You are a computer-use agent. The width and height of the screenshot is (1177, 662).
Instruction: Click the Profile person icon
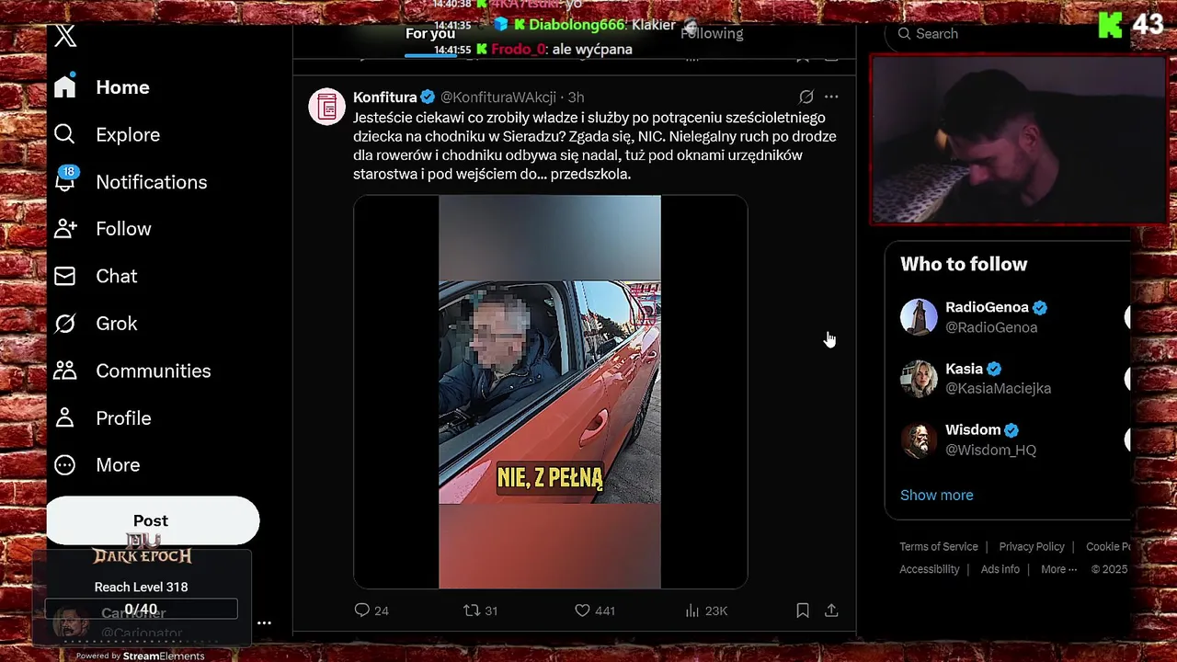click(x=64, y=417)
